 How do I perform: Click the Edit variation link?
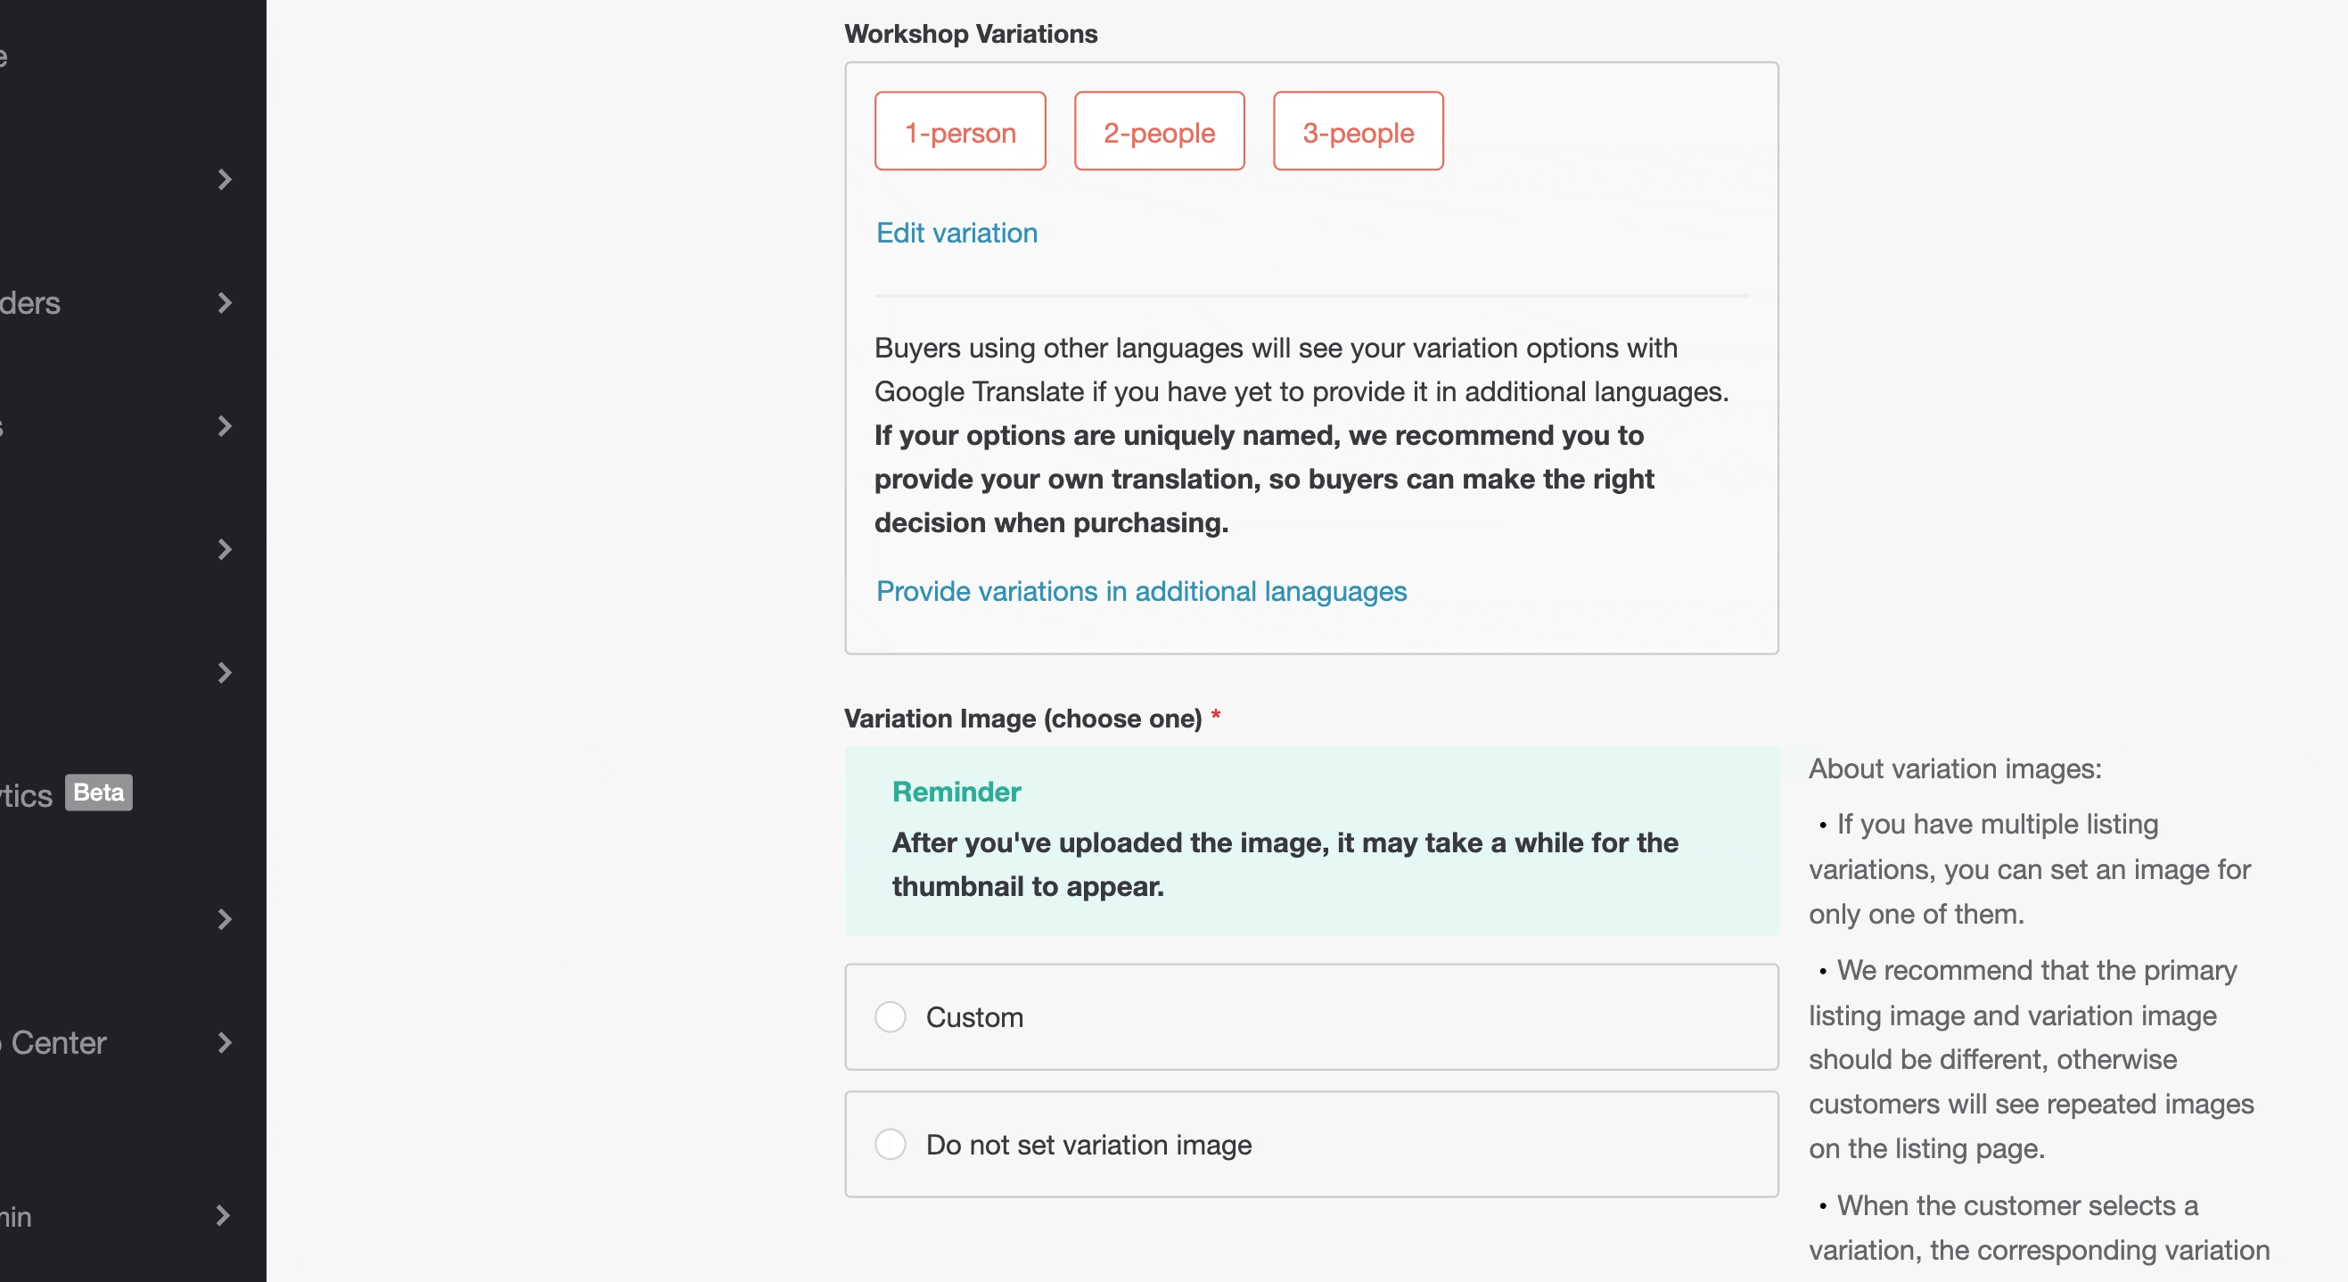956,233
